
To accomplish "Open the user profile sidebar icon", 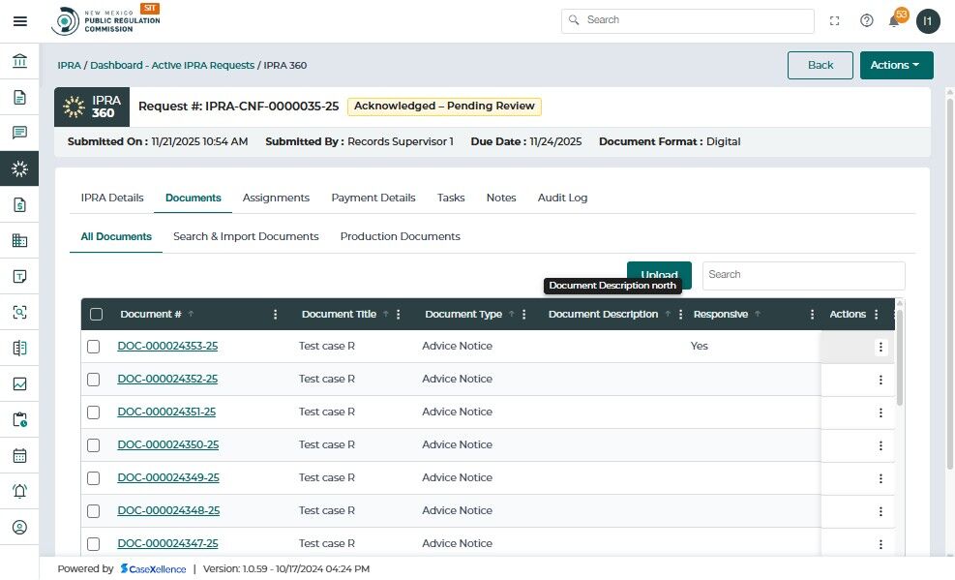I will click(x=19, y=528).
